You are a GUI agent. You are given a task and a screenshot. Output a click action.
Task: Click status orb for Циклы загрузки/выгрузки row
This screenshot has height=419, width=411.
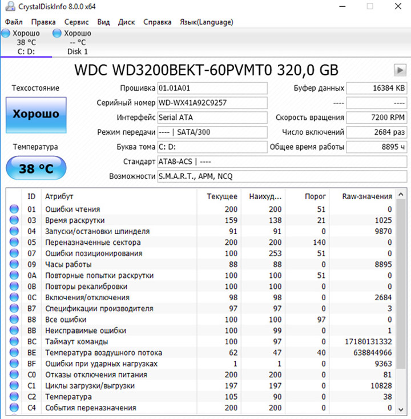click(14, 385)
